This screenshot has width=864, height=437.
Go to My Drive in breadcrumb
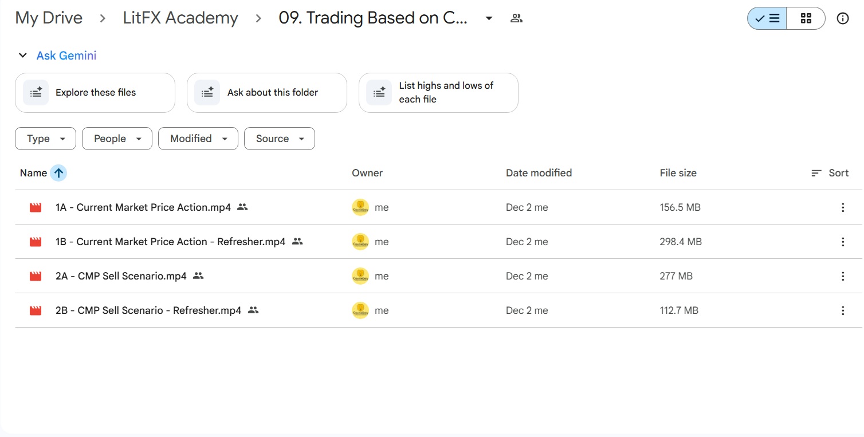[49, 18]
